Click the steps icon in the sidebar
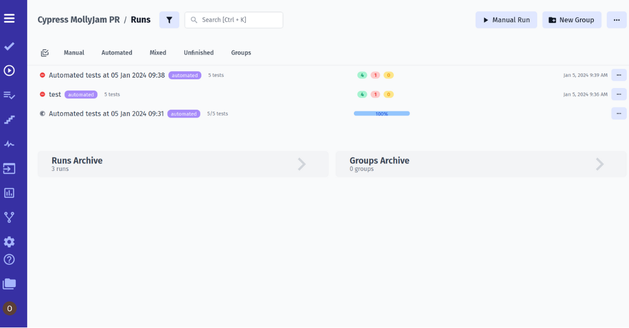Viewport: 629px width, 328px height. (9, 119)
